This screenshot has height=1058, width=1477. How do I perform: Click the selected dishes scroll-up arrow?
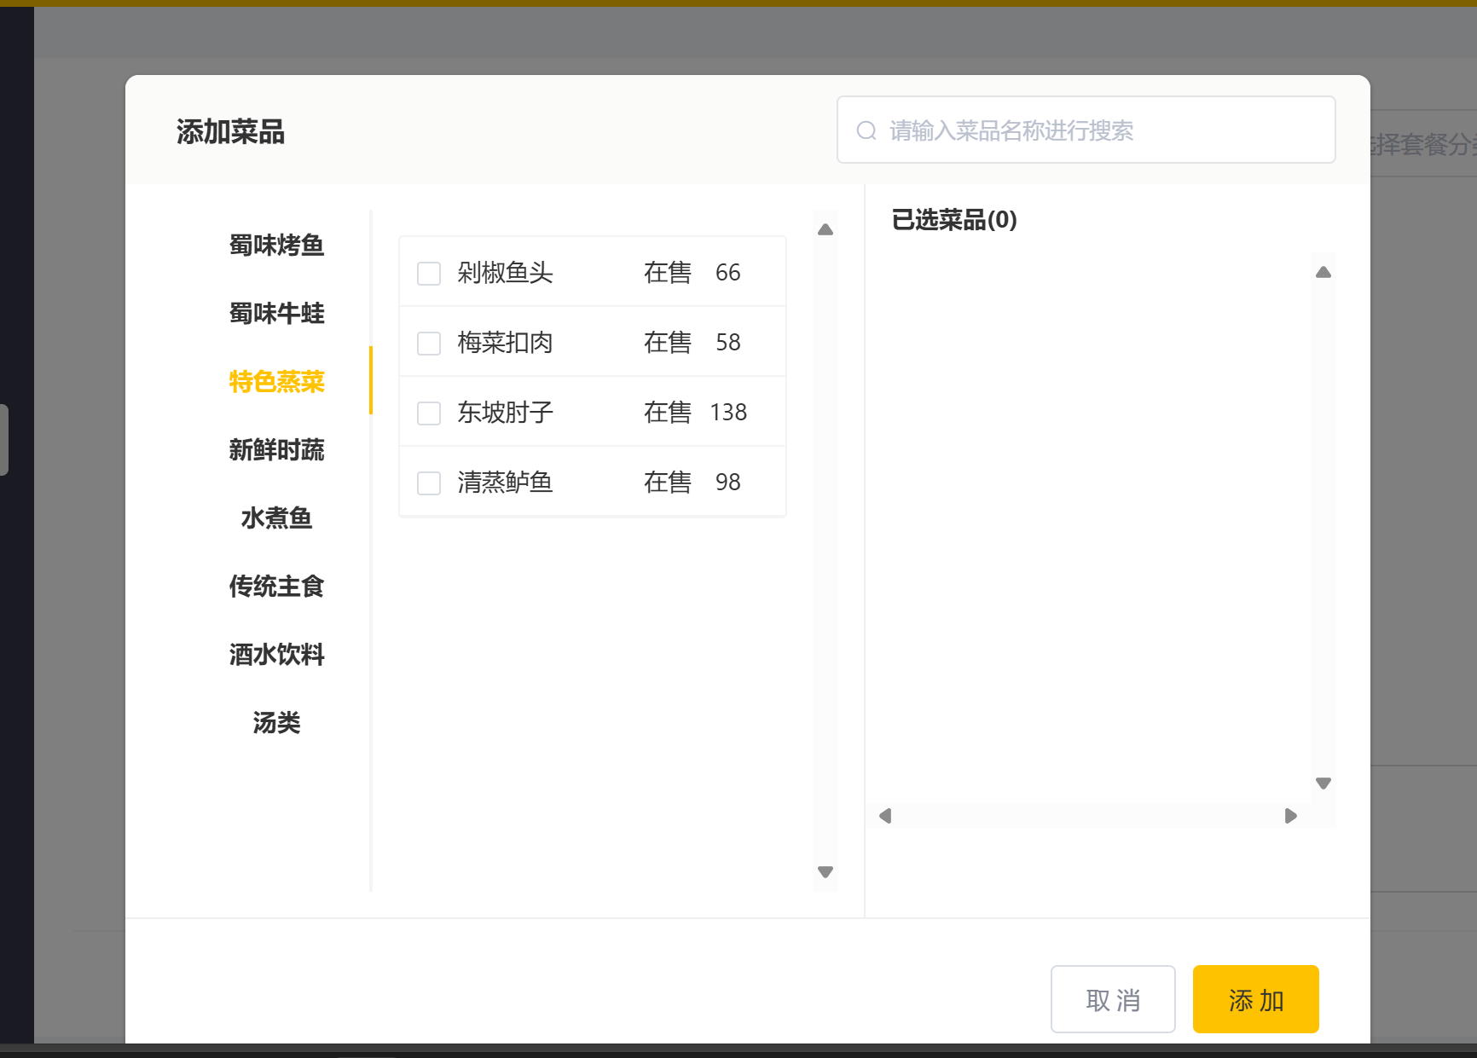click(1324, 272)
